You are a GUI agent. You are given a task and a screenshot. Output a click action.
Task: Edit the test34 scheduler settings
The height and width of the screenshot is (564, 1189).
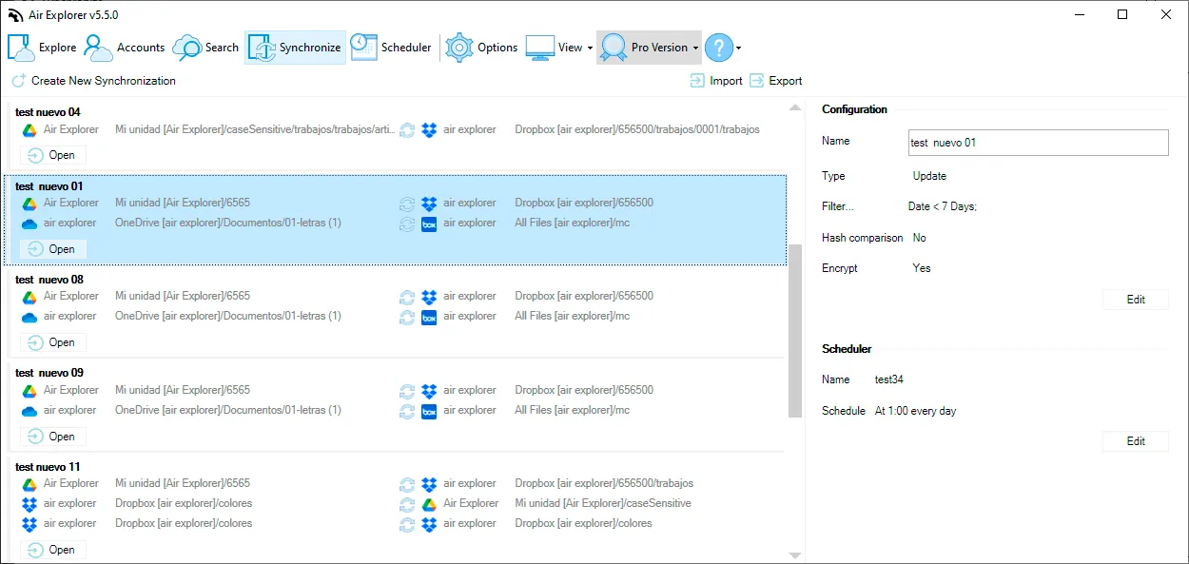click(x=1136, y=441)
